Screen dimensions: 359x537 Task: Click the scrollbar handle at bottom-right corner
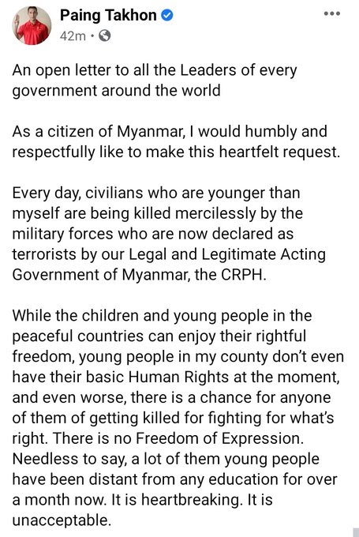pos(356,532)
